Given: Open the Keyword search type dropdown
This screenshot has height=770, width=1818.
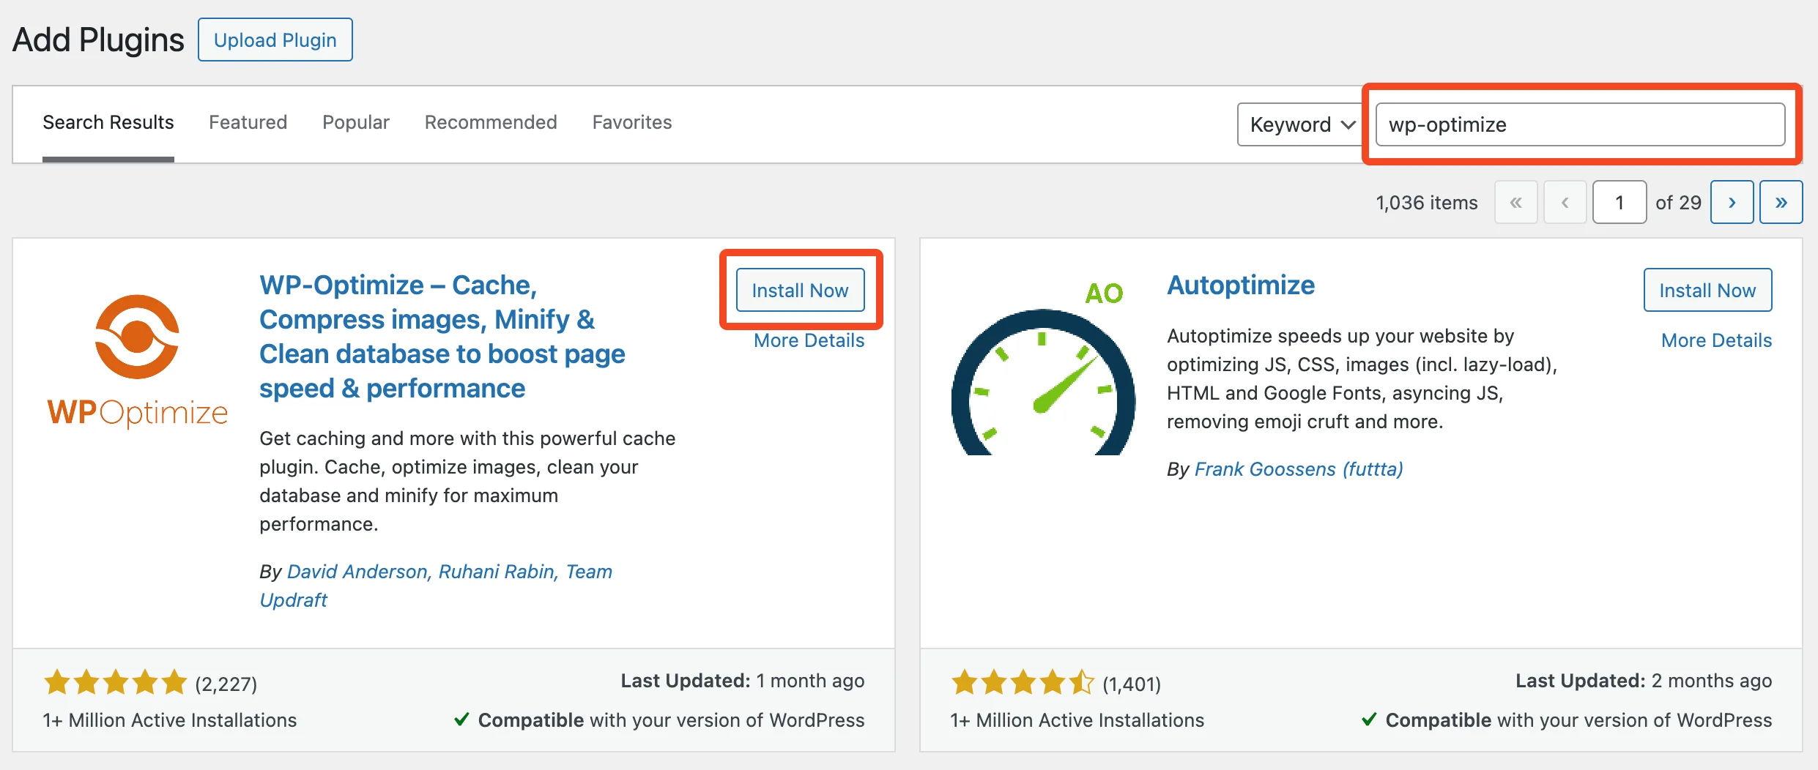Looking at the screenshot, I should 1300,124.
